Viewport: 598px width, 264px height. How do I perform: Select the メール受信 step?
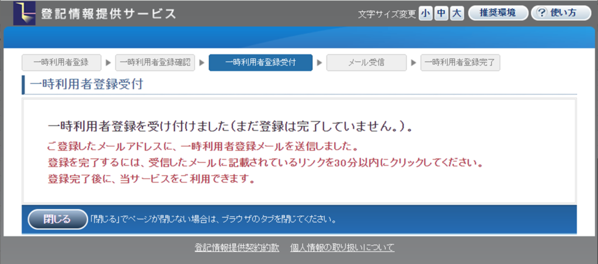tap(366, 62)
